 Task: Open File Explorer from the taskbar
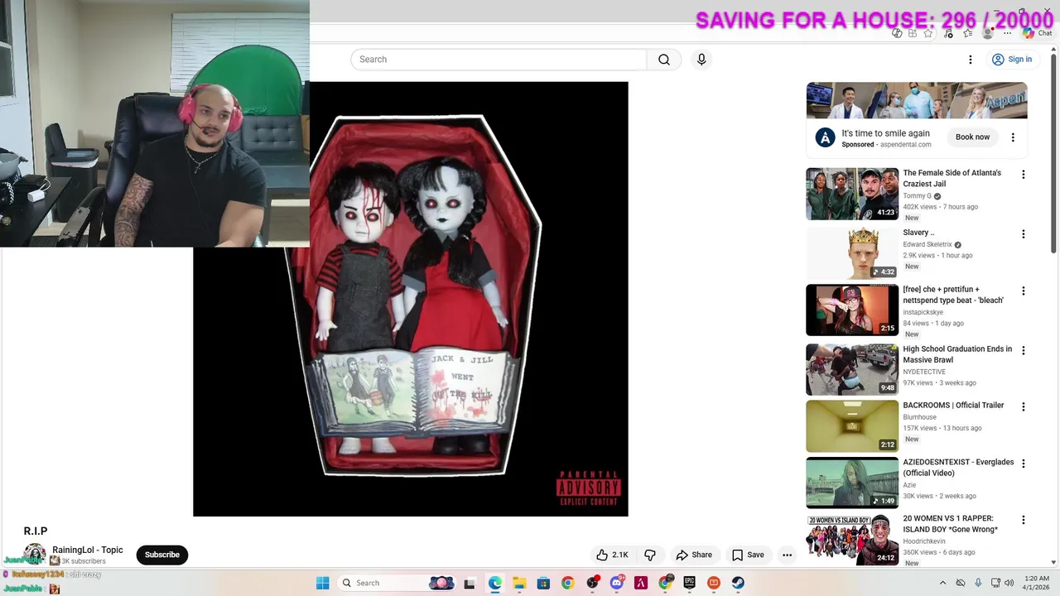(518, 583)
